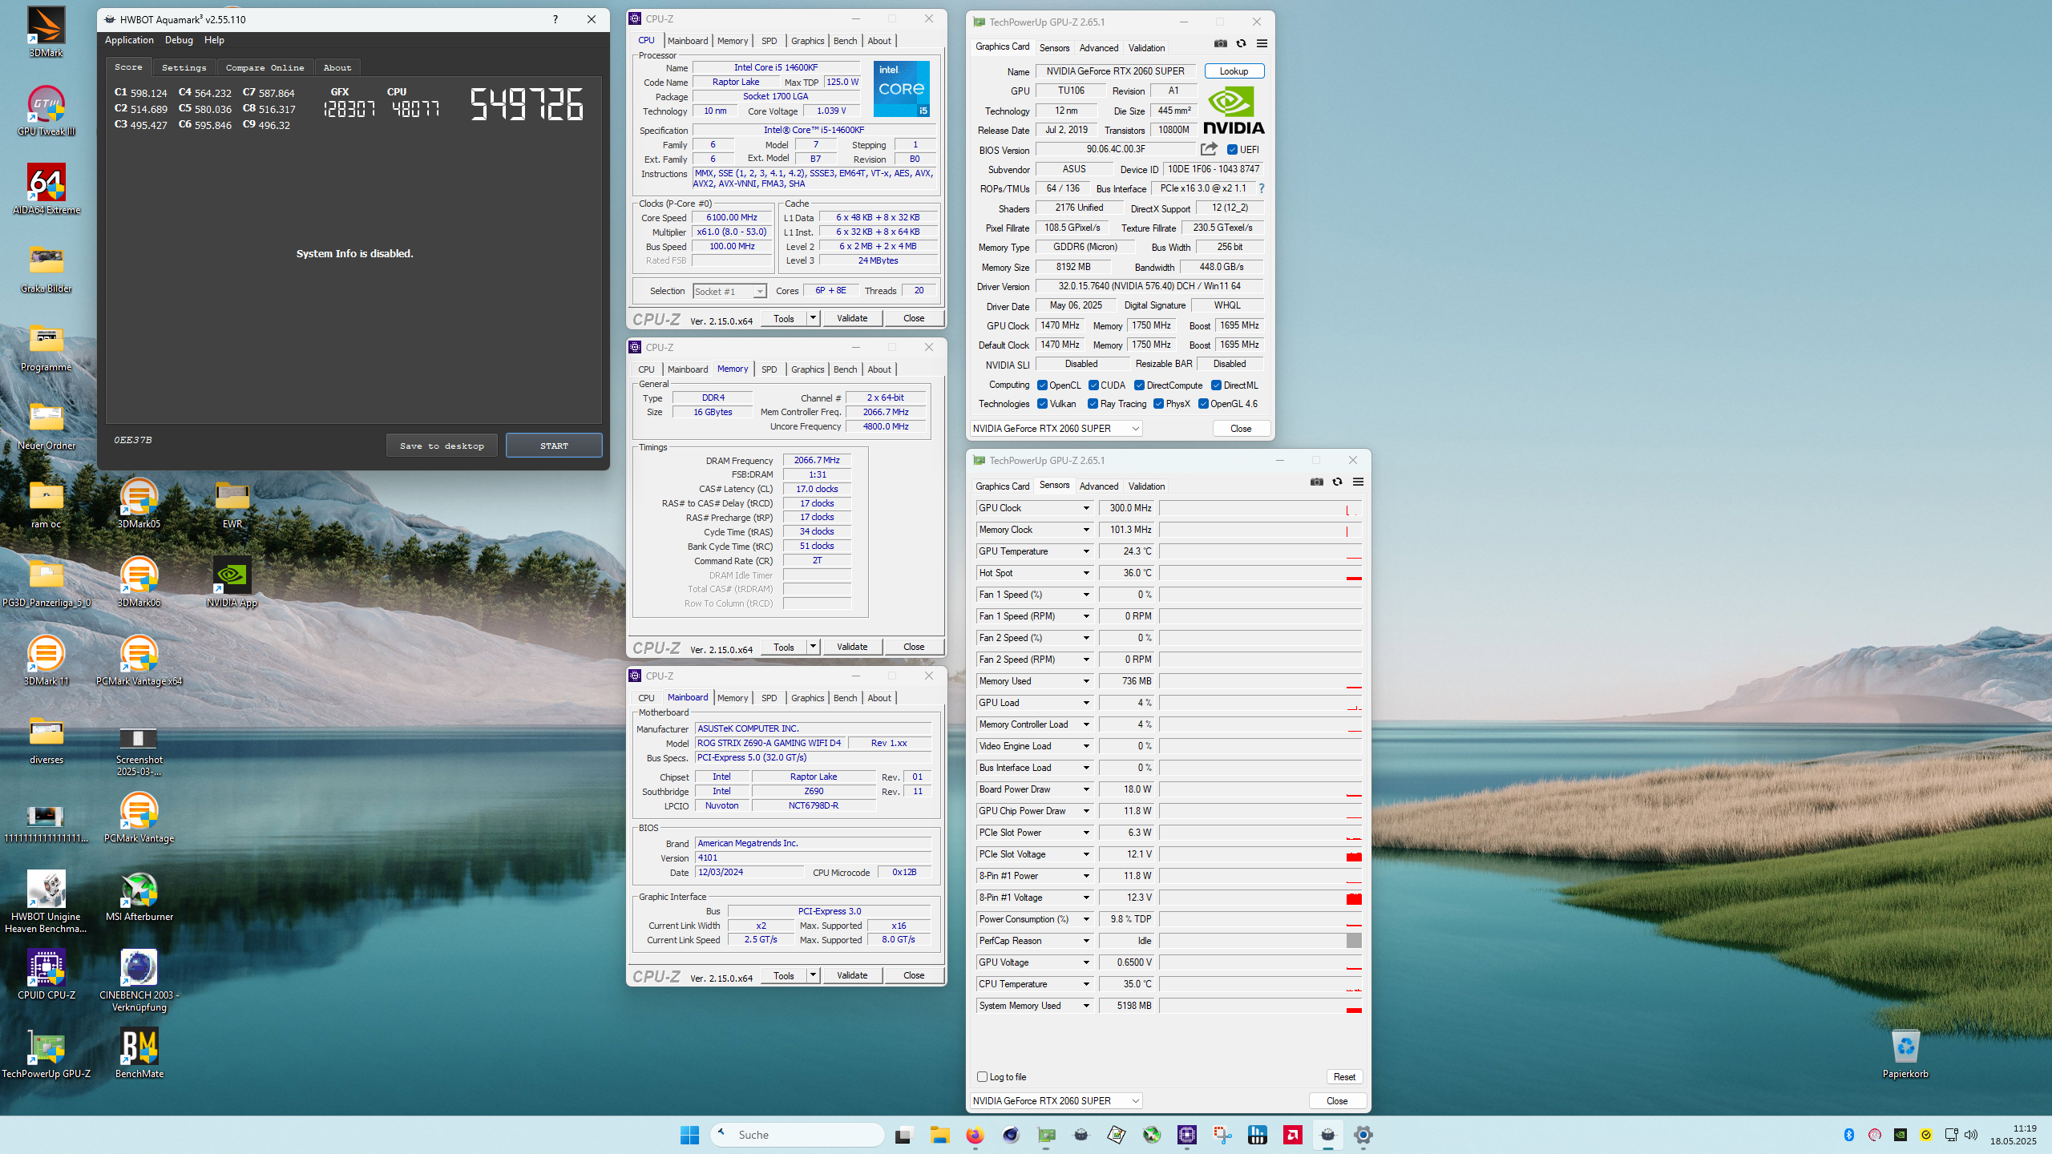Screen dimensions: 2052x1154
Task: Switch to Compare Online tab in Aquamark
Action: coord(265,68)
